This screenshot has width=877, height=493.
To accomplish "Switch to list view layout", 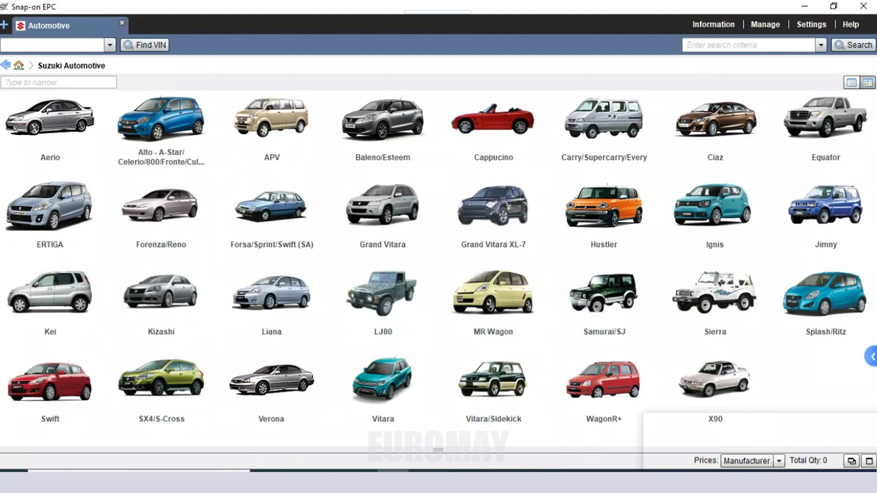I will click(851, 83).
